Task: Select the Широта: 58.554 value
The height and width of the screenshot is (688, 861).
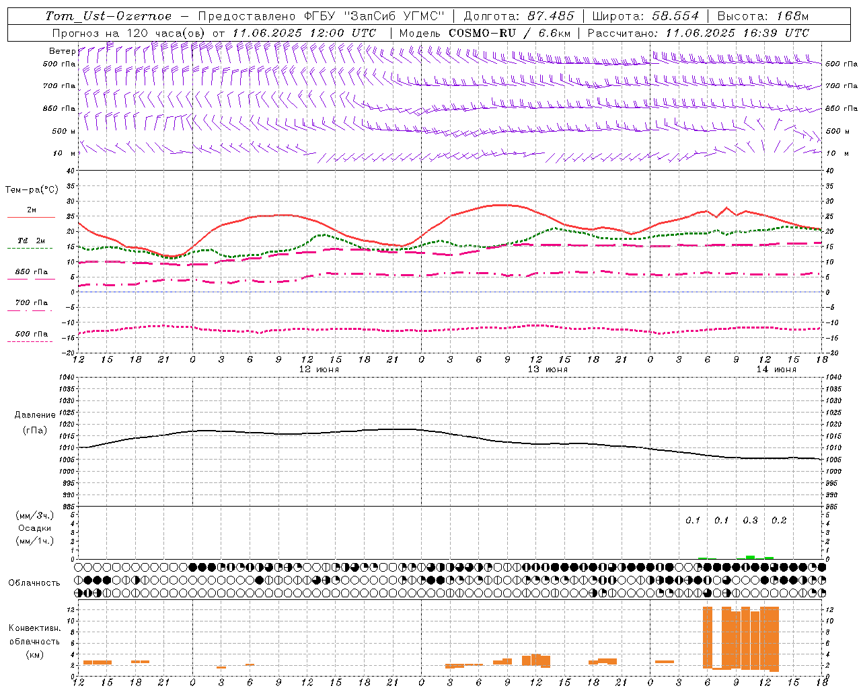Action: [646, 16]
